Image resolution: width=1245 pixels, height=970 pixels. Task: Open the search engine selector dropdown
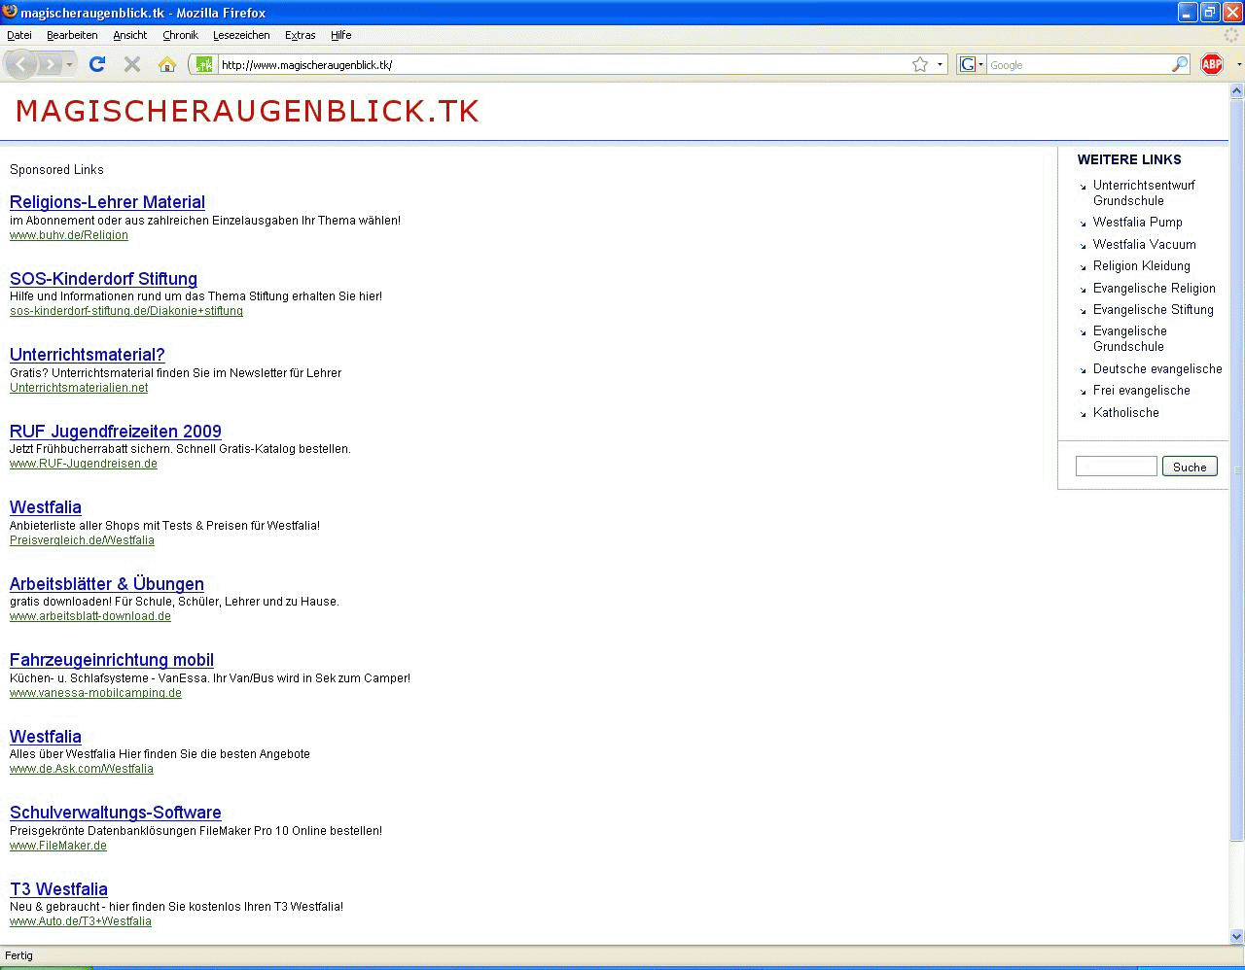[x=972, y=65]
